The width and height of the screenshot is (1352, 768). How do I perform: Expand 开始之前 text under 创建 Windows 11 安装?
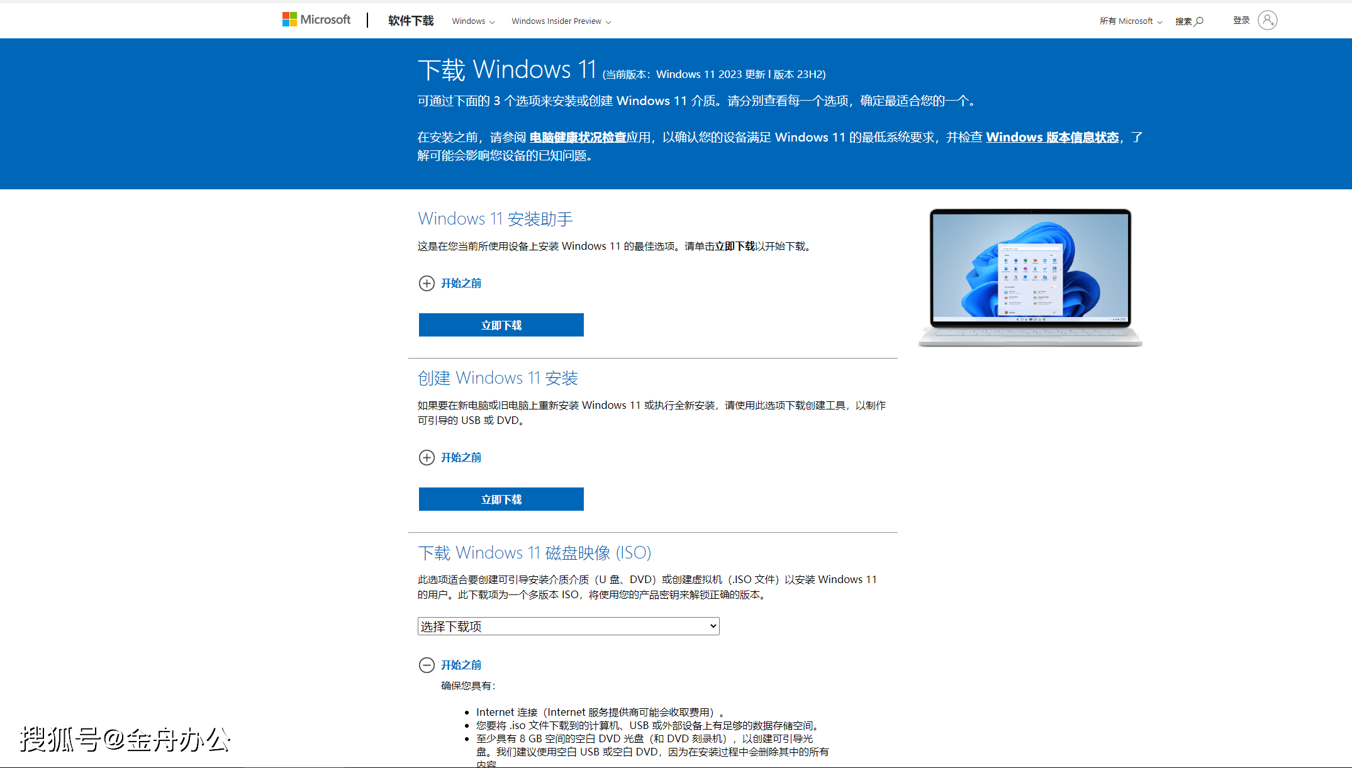461,458
